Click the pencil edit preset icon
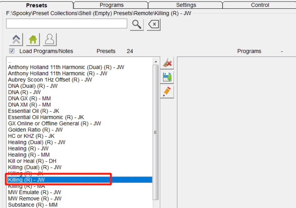This screenshot has width=296, height=208. 167,92
